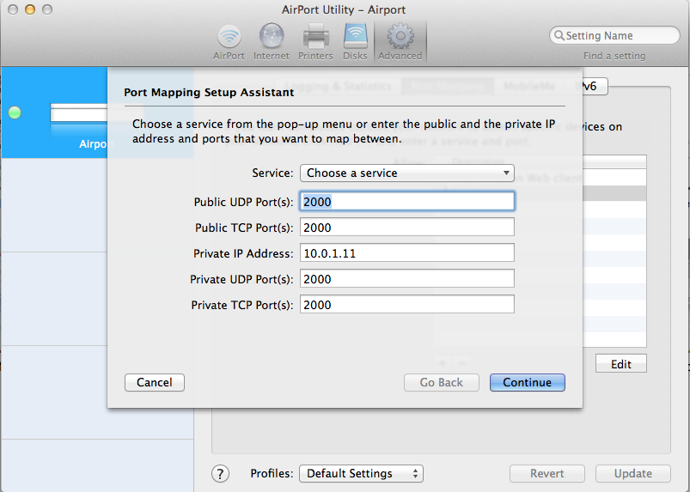Open the Disks toolbar pane
This screenshot has width=690, height=492.
(x=355, y=43)
